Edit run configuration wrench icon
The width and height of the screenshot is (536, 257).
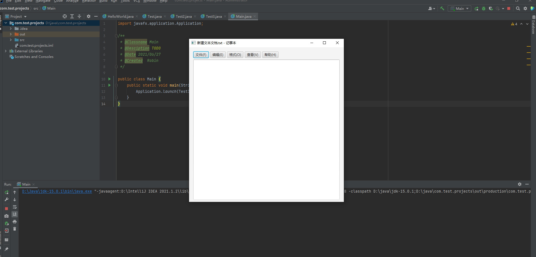tap(6, 199)
